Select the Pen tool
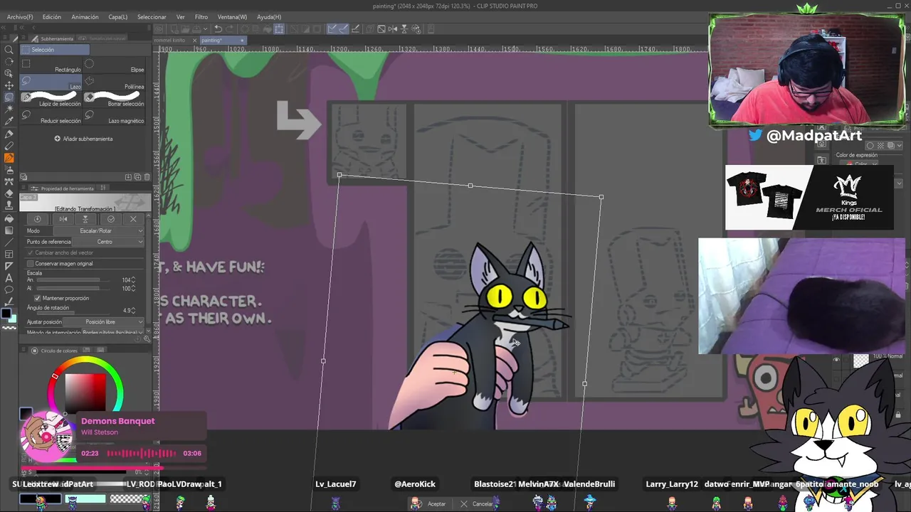 tap(9, 134)
